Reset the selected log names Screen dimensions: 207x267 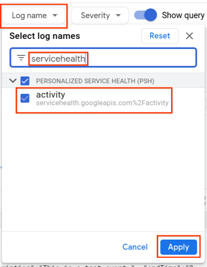[x=160, y=36]
